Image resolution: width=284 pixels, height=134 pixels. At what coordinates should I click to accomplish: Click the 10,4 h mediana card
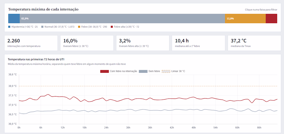[199, 43]
